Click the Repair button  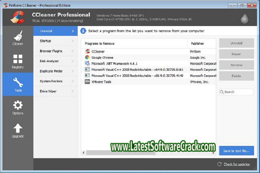click(x=237, y=54)
